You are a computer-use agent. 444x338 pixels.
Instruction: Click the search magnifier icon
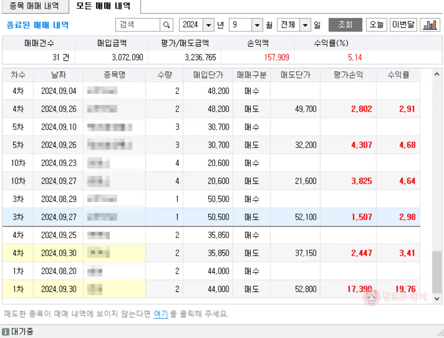pyautogui.click(x=166, y=25)
